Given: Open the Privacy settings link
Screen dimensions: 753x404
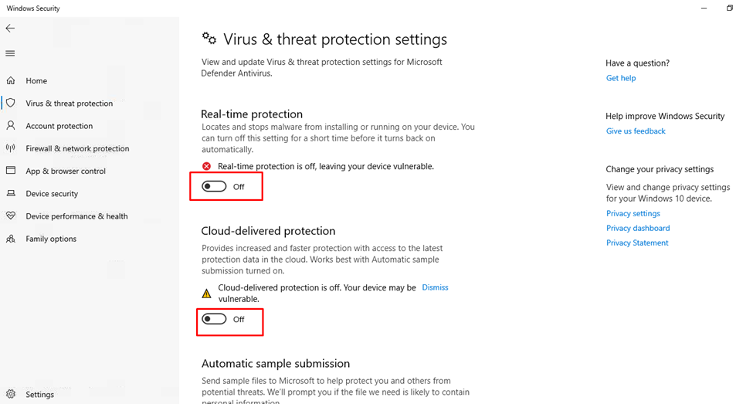Looking at the screenshot, I should [633, 213].
